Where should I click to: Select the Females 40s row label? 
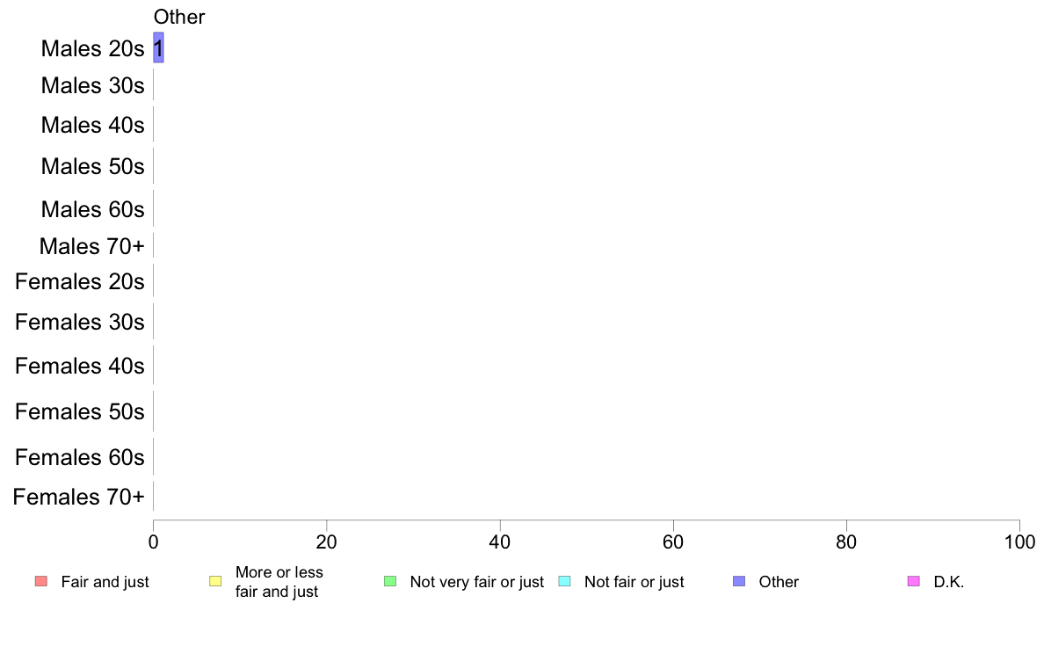pyautogui.click(x=80, y=366)
